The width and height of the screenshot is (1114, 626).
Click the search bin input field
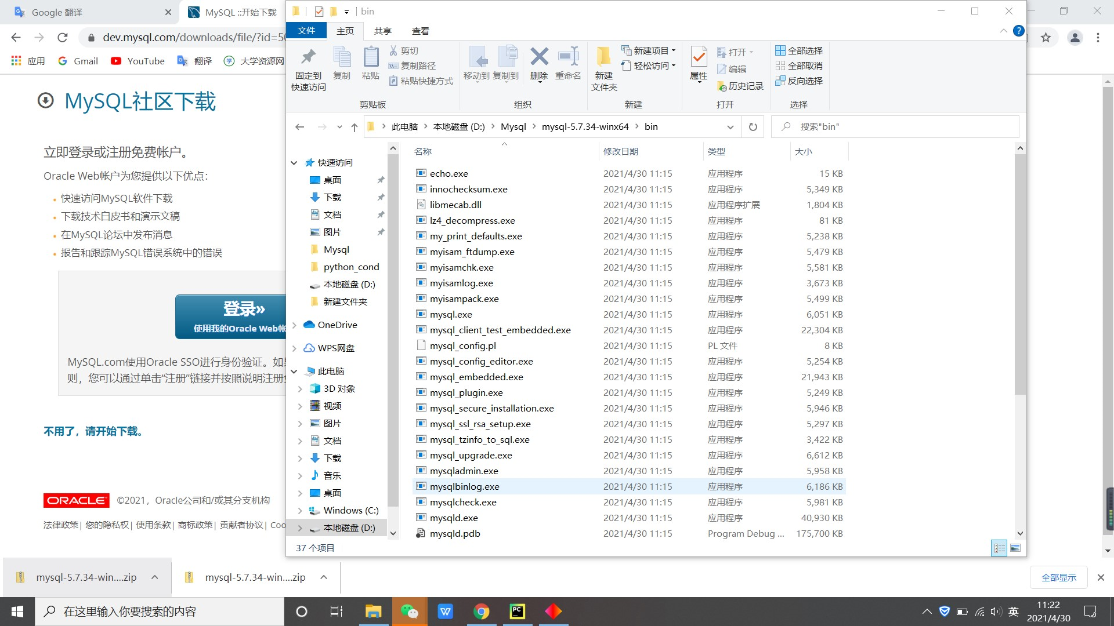(x=895, y=126)
